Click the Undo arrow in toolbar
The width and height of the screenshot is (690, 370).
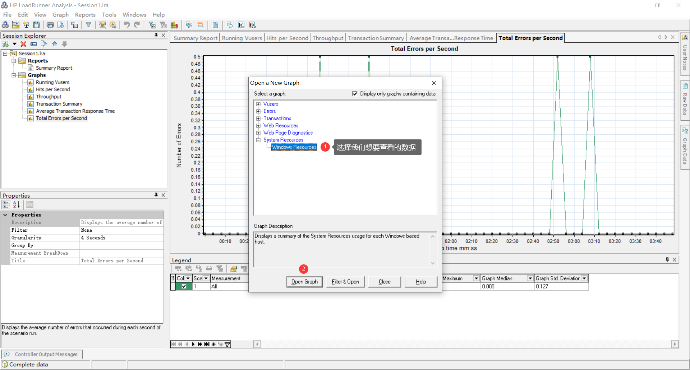[x=126, y=25]
